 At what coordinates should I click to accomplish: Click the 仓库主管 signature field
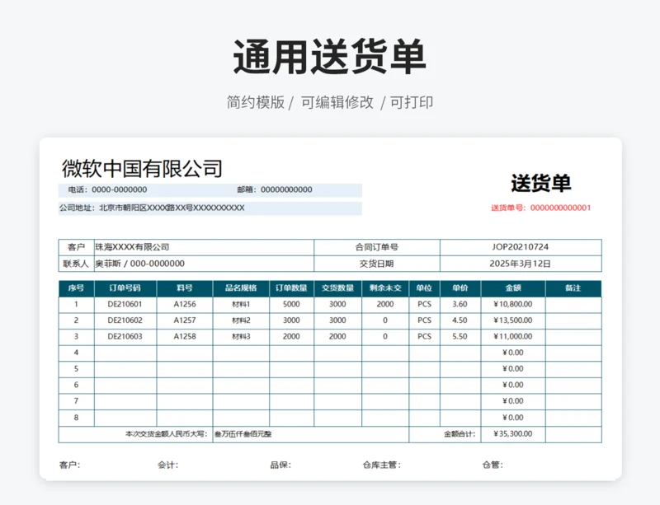(x=382, y=465)
